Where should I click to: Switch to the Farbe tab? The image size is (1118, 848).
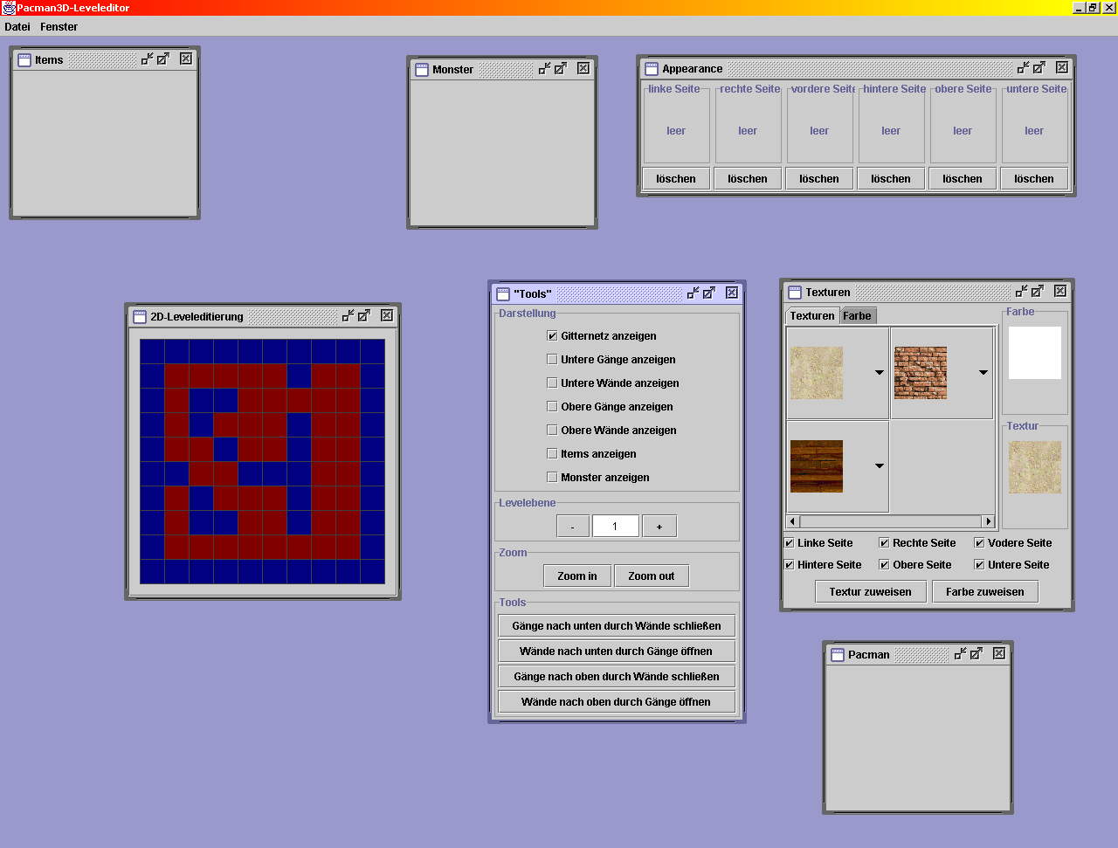click(857, 316)
